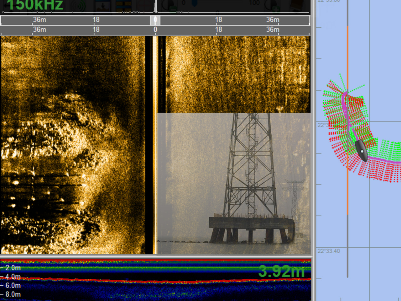Click the port-side rocky sonar image
401x301 pixels.
pos(63,144)
